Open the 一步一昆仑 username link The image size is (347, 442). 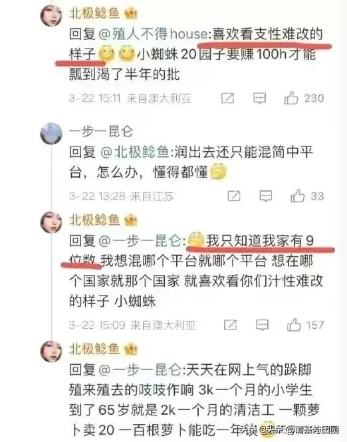tap(101, 131)
